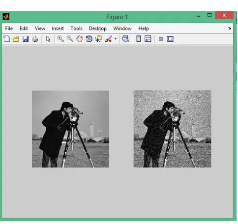Viewport: 238px width, 224px height.
Task: Activate the Zoom Out magnifier tool
Action: click(70, 39)
